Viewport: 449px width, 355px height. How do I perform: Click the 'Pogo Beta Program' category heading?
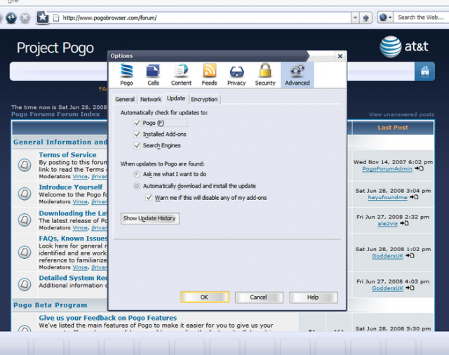click(50, 305)
